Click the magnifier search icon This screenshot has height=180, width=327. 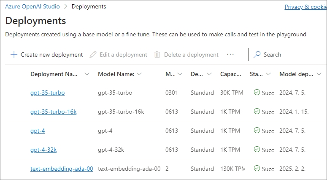click(x=257, y=55)
